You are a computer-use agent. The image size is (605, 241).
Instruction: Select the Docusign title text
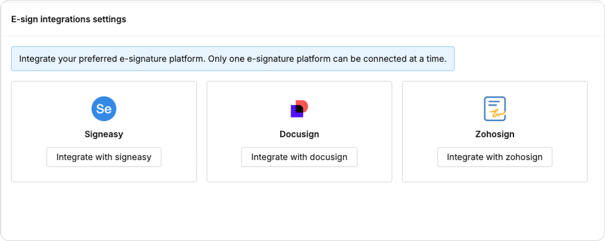point(299,134)
